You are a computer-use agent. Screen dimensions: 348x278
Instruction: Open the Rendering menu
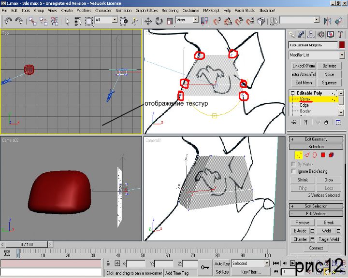[x=170, y=10]
